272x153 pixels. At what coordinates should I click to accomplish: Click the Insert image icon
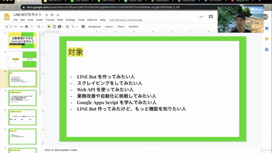59,26
